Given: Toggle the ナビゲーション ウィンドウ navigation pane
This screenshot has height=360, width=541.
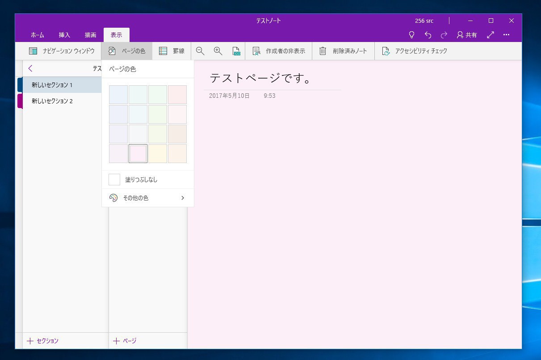Looking at the screenshot, I should pyautogui.click(x=62, y=51).
